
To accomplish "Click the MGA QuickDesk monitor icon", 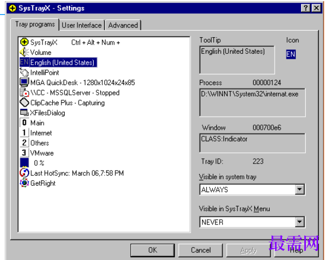I will click(x=24, y=82).
